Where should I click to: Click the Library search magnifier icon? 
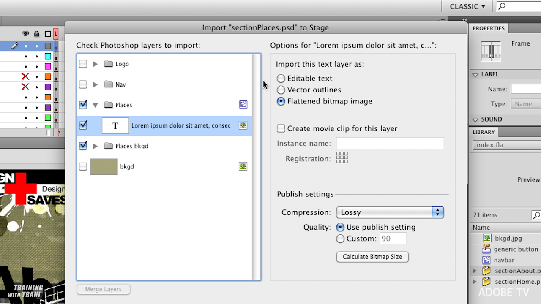pos(536,215)
